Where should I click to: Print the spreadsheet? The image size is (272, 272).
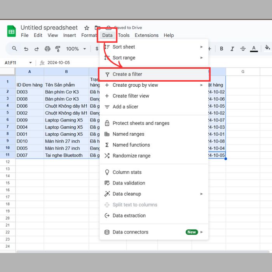tap(47, 49)
